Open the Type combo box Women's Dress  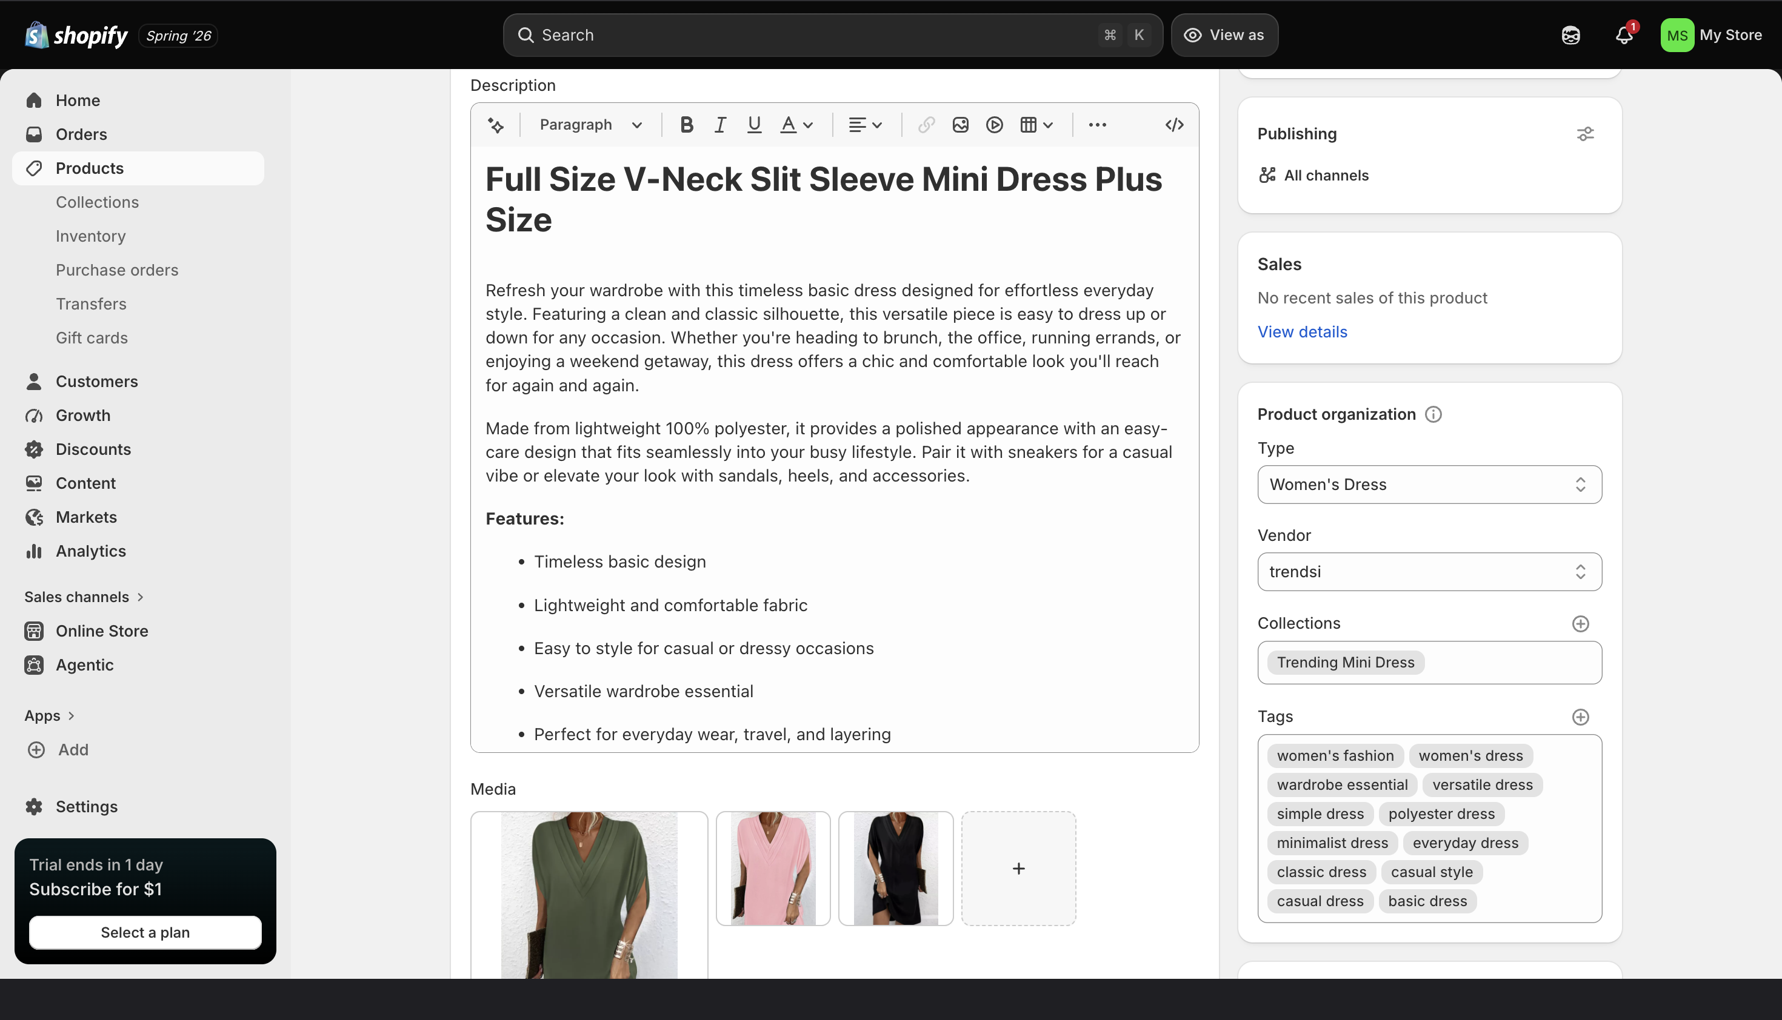tap(1429, 485)
